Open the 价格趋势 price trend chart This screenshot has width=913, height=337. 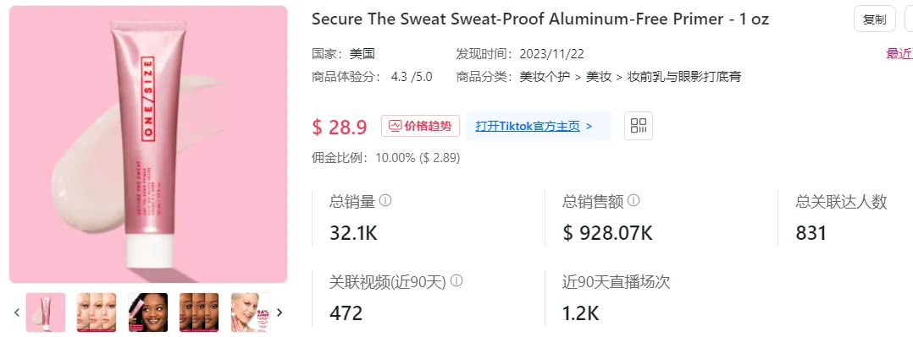tap(420, 126)
